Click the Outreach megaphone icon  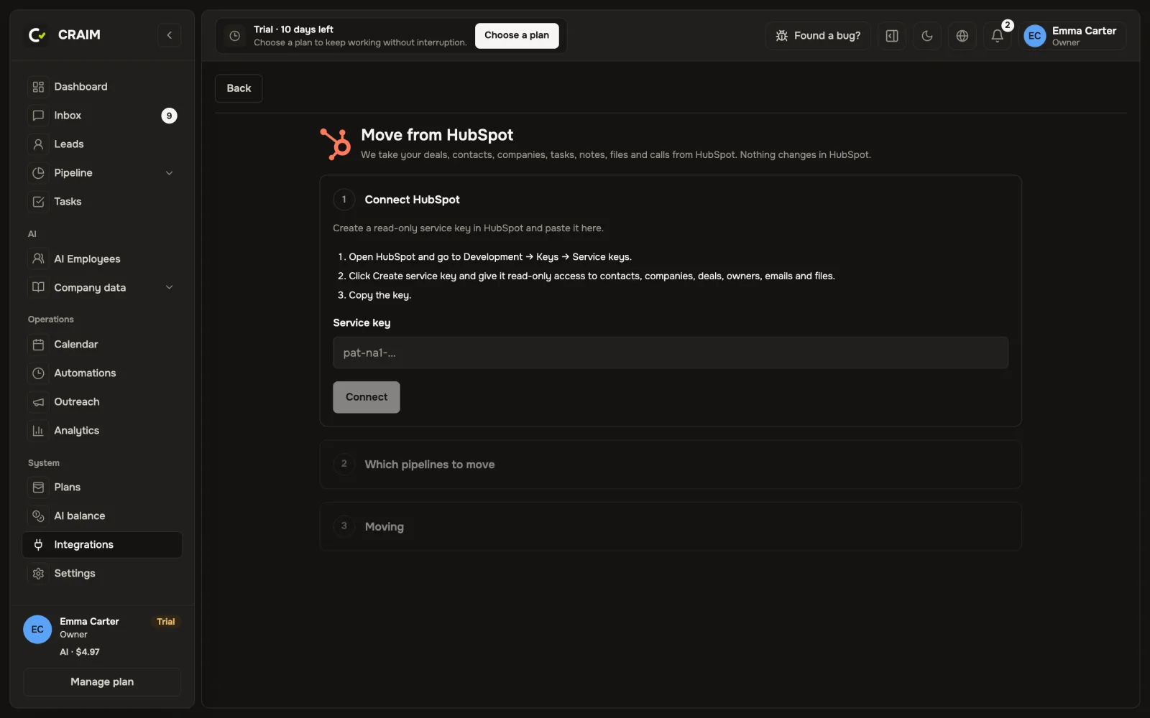coord(38,402)
